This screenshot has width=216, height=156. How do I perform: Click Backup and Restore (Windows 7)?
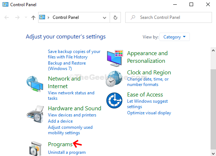(67, 66)
